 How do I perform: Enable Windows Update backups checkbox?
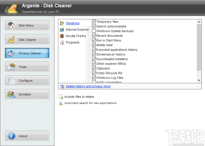point(94,31)
